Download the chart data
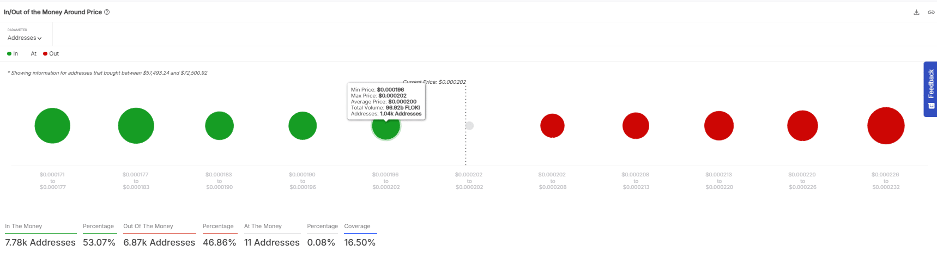This screenshot has width=937, height=257. [916, 13]
